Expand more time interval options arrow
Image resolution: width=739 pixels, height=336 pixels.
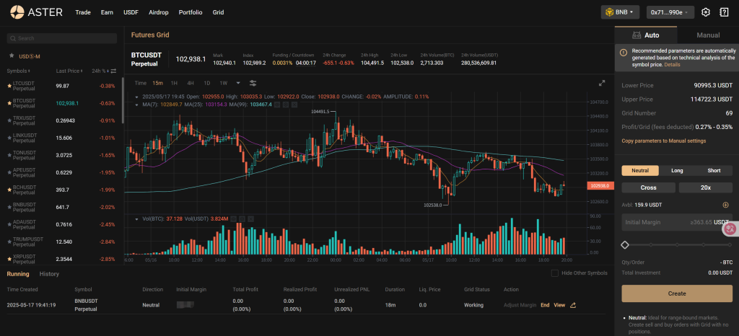tap(238, 83)
